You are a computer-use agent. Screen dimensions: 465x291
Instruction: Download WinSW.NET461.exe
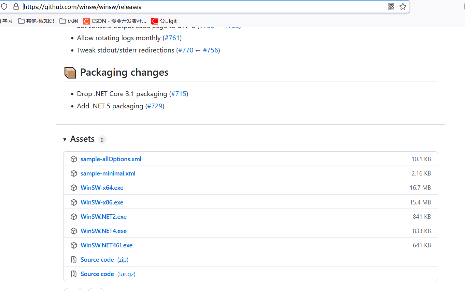[x=107, y=245]
